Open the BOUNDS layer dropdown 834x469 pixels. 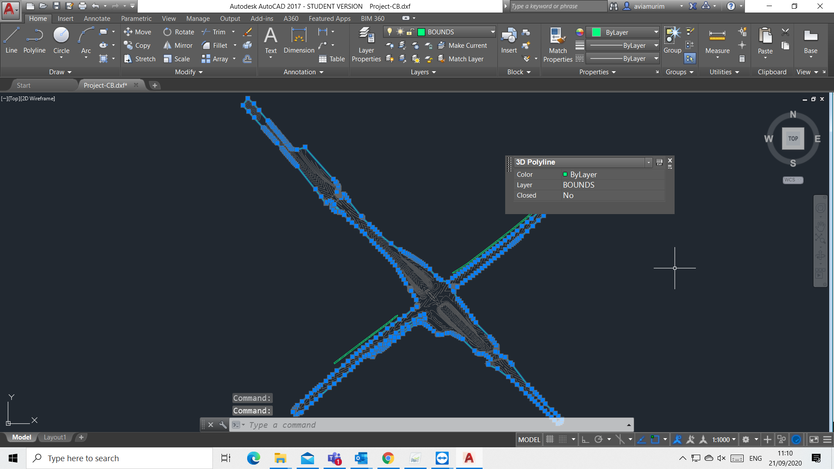[493, 32]
